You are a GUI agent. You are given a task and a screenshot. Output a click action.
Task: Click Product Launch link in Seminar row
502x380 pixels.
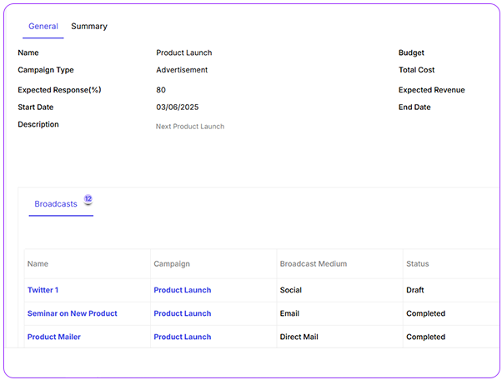(x=182, y=313)
